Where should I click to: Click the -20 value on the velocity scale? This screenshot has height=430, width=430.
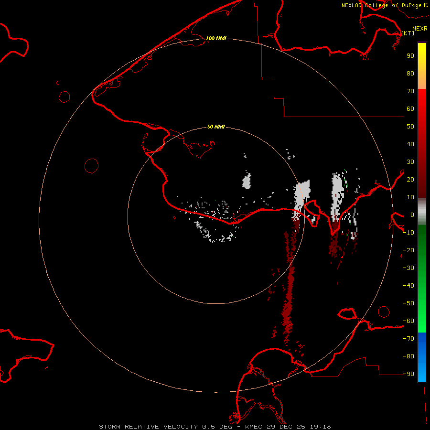click(x=408, y=250)
